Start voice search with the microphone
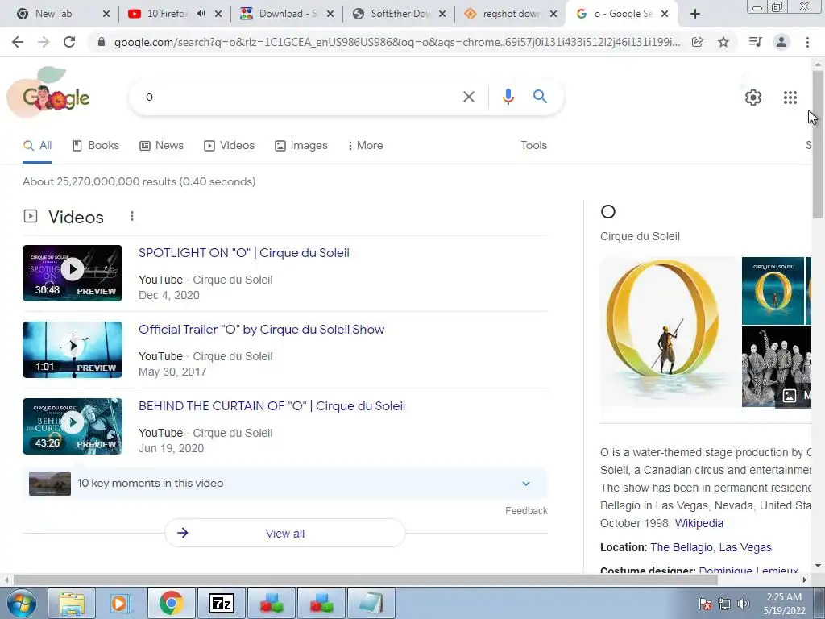This screenshot has width=825, height=619. tap(508, 97)
